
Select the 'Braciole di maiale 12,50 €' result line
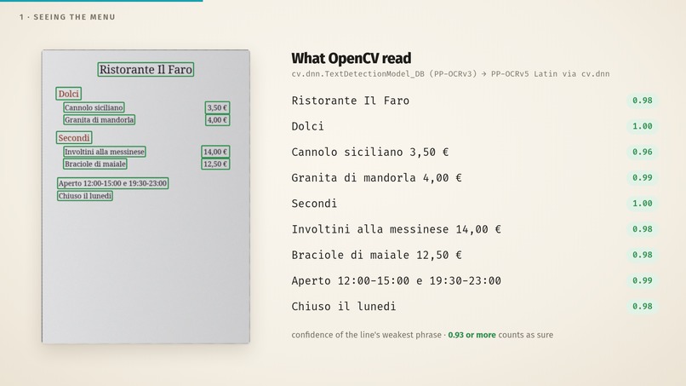(377, 255)
